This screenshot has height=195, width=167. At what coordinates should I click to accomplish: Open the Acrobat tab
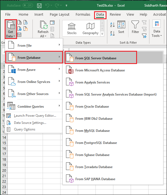click(160, 15)
